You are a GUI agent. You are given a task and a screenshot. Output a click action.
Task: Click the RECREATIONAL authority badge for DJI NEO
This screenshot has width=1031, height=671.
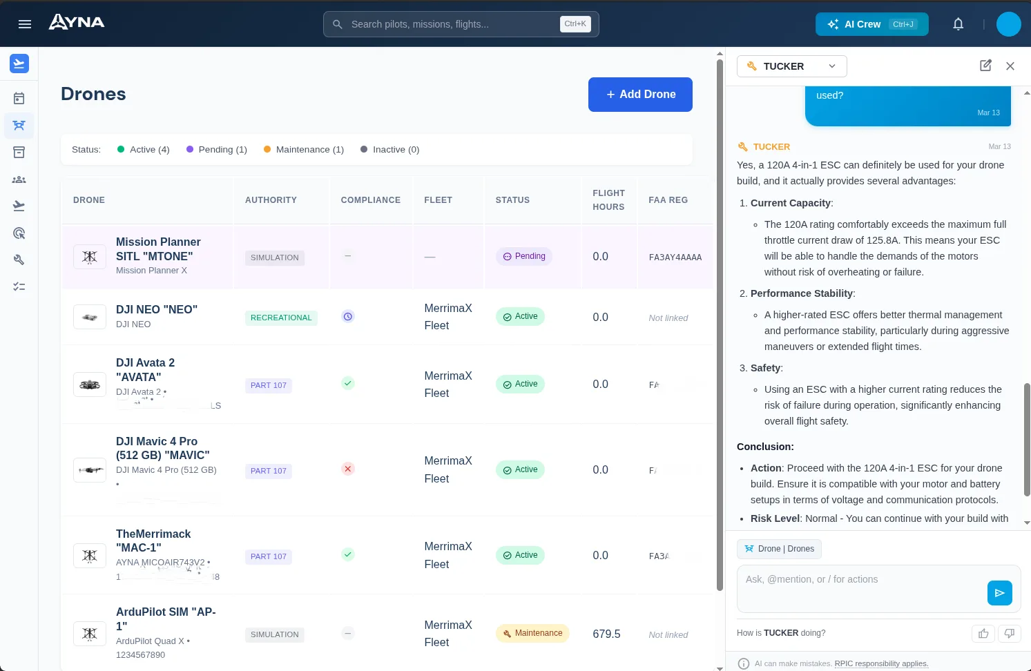point(281,318)
